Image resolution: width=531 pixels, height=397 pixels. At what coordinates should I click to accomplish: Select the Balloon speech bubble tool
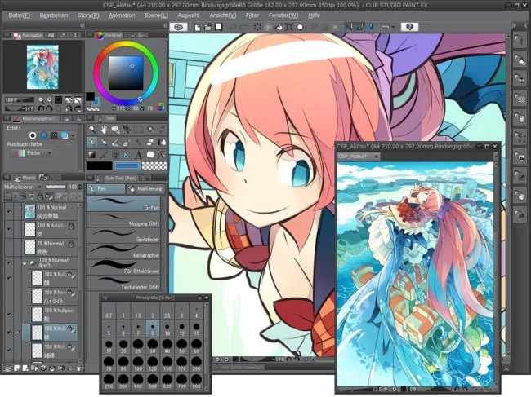[x=150, y=155]
